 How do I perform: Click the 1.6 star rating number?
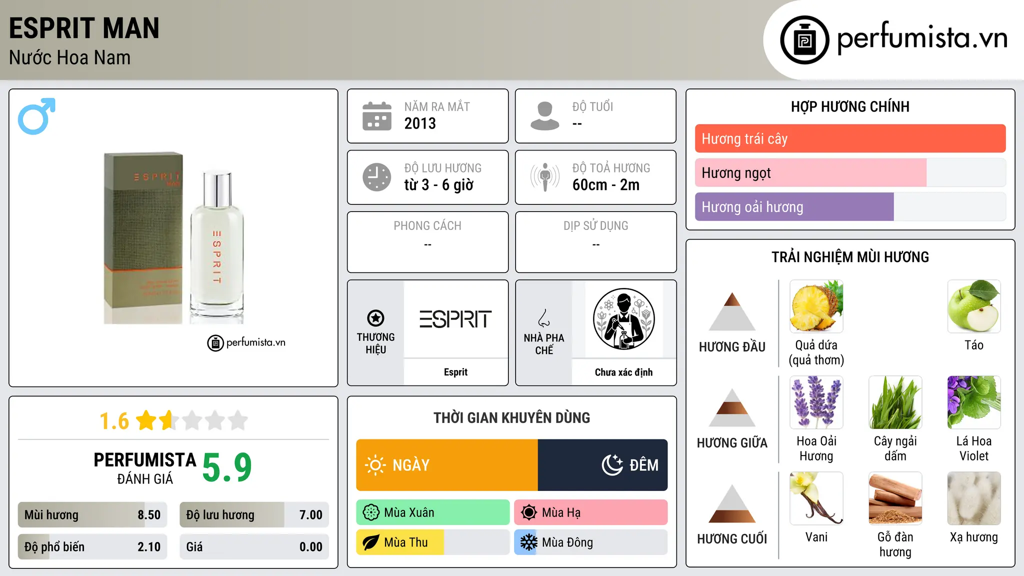(114, 421)
